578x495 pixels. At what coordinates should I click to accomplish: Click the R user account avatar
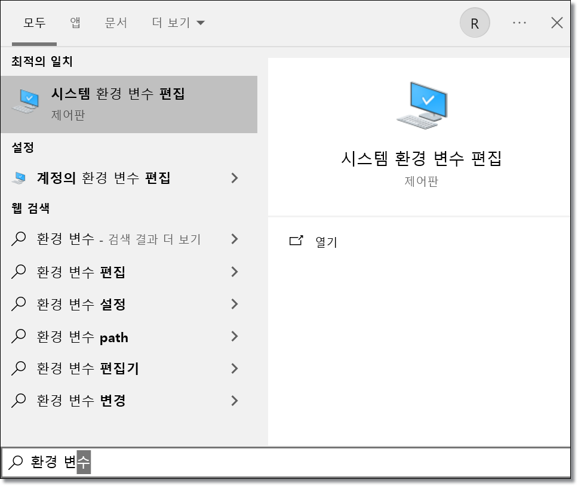(x=475, y=23)
